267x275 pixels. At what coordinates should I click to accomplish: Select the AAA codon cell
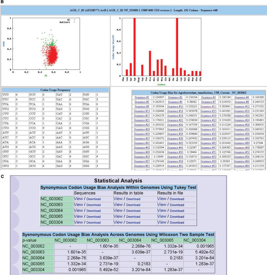[62, 142]
